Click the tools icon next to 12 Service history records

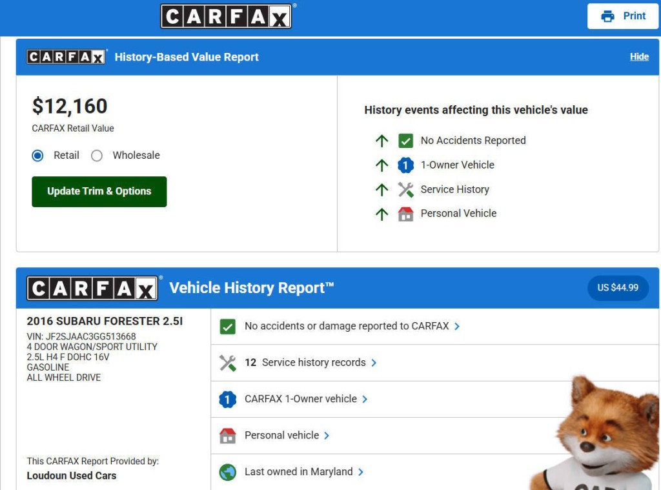tap(228, 363)
